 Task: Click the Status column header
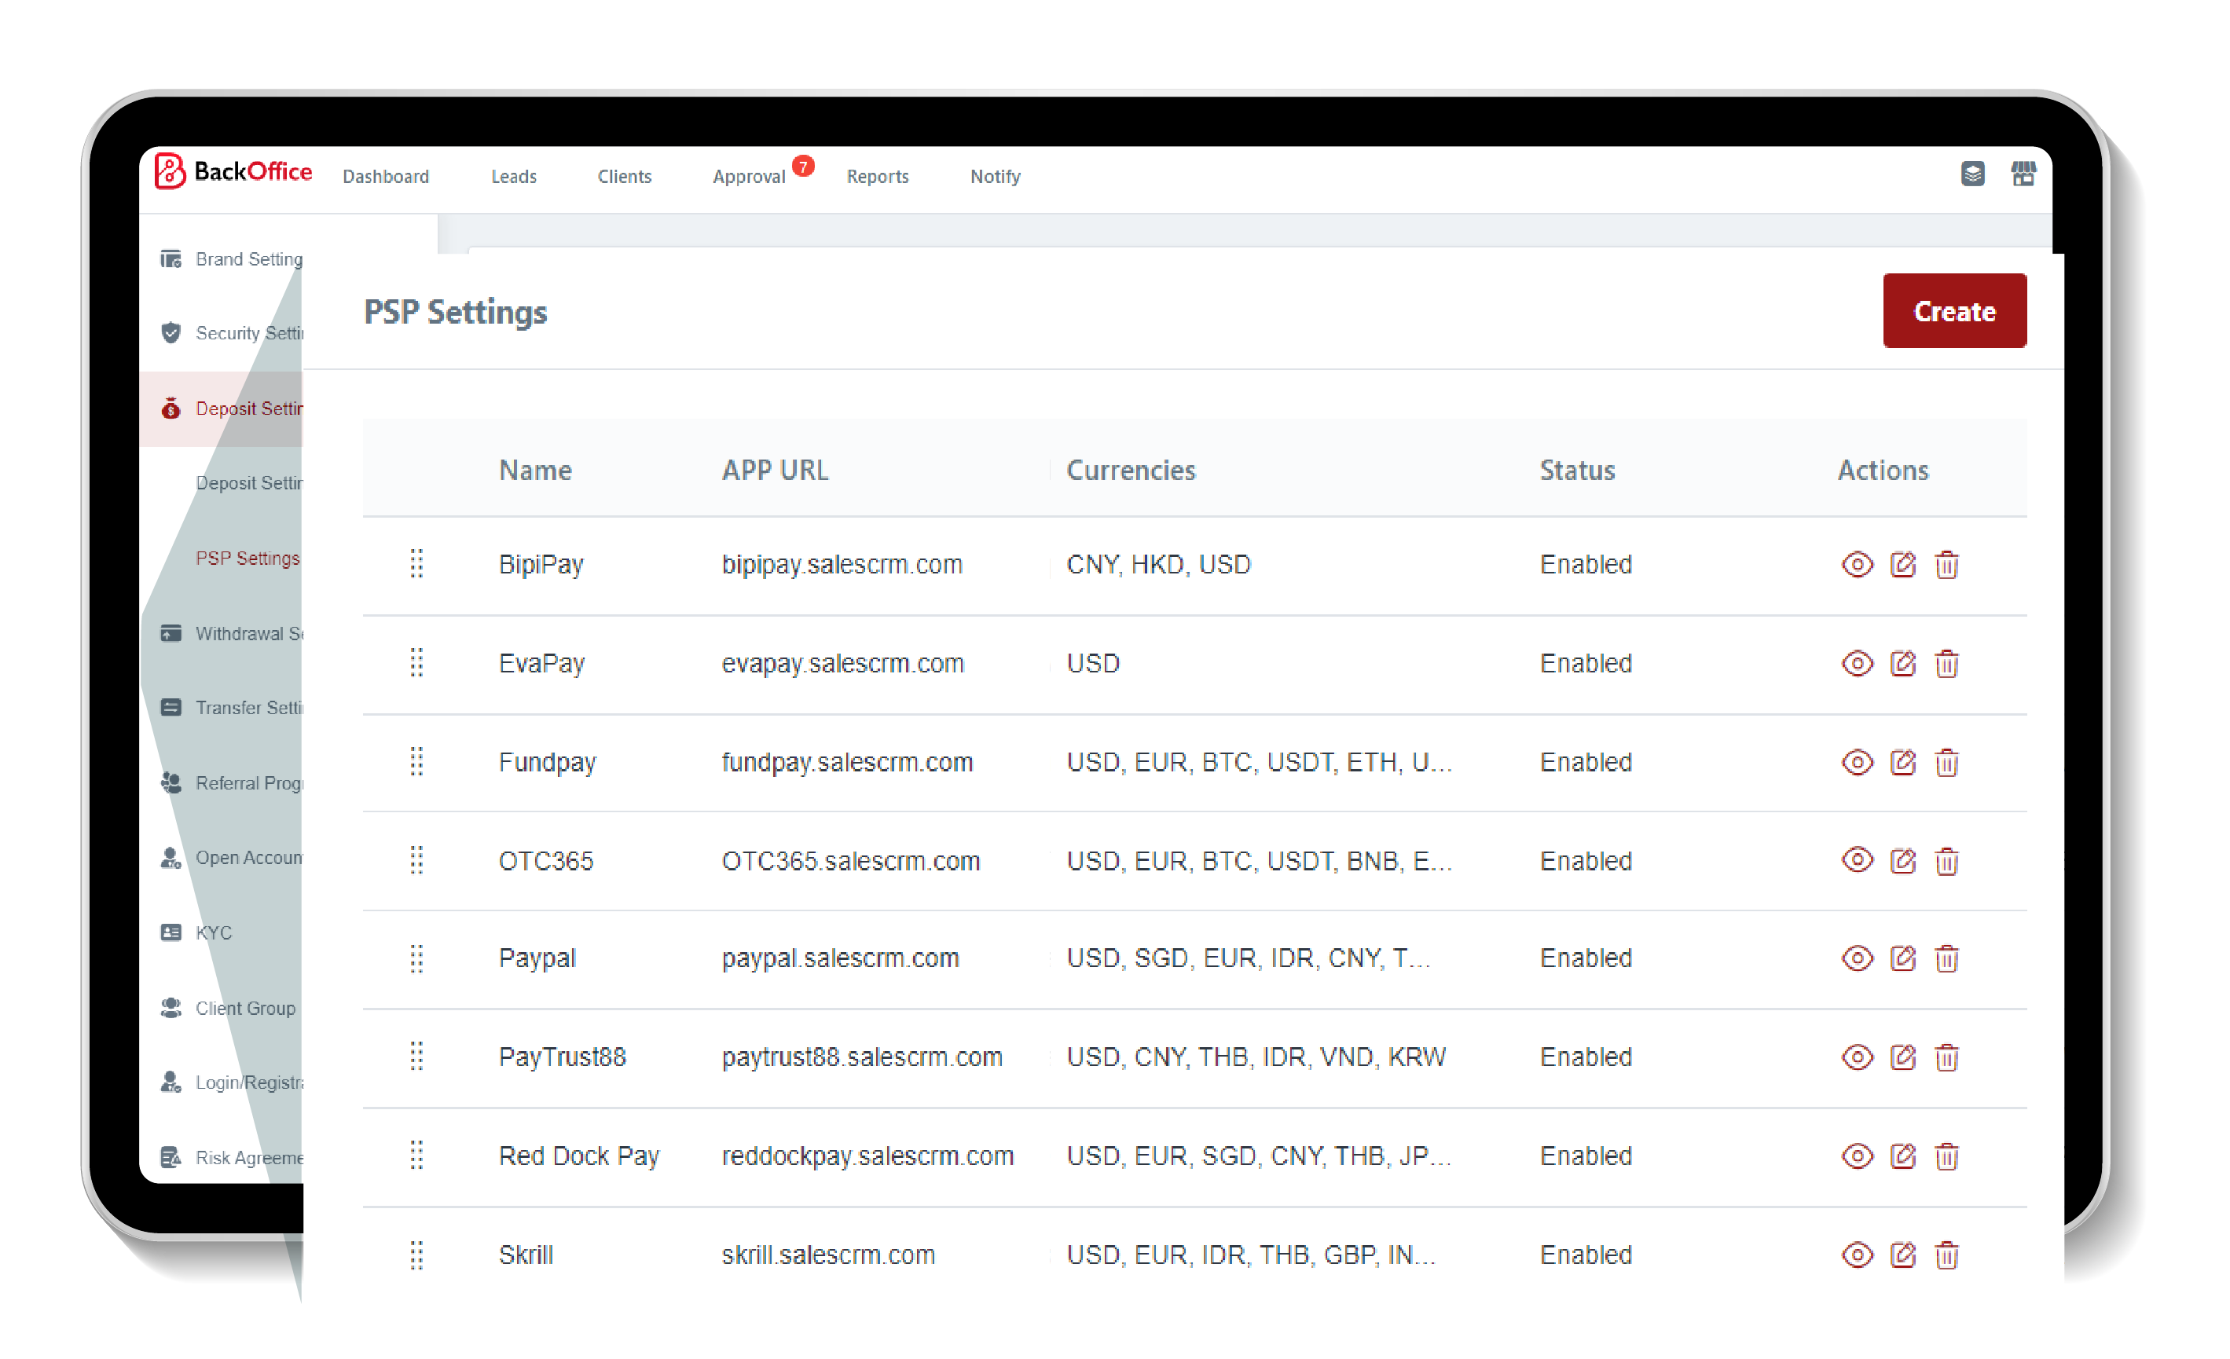(x=1576, y=470)
